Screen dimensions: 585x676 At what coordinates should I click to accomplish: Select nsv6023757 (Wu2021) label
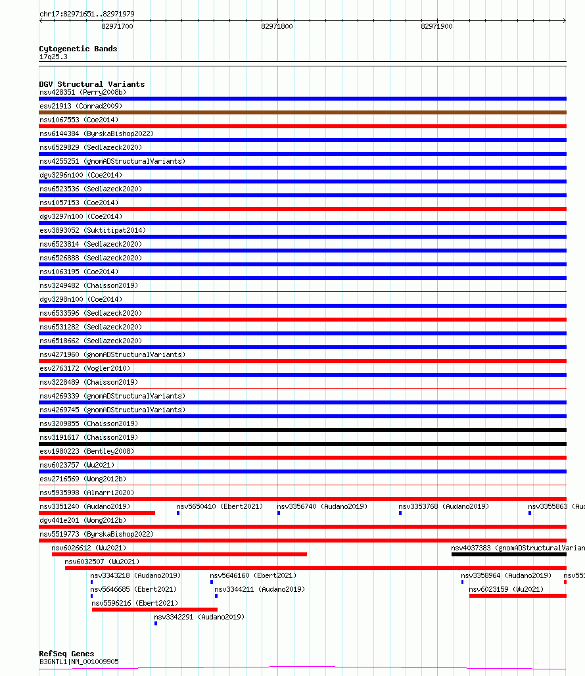pyautogui.click(x=77, y=465)
